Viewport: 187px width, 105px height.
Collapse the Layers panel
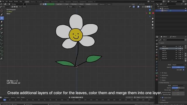point(162,43)
